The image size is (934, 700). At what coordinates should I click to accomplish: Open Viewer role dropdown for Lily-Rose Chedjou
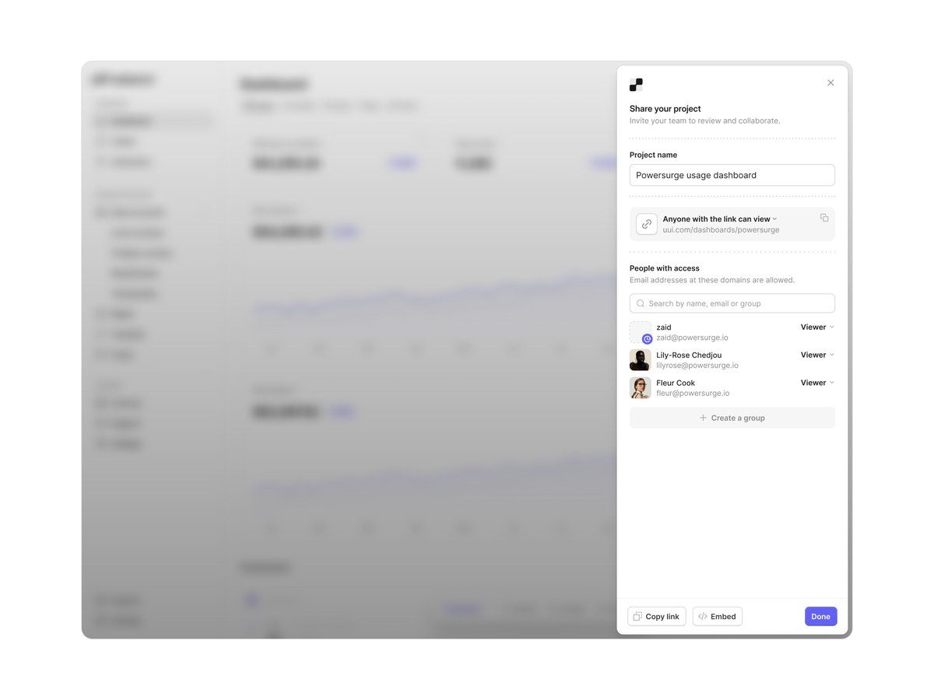point(817,355)
